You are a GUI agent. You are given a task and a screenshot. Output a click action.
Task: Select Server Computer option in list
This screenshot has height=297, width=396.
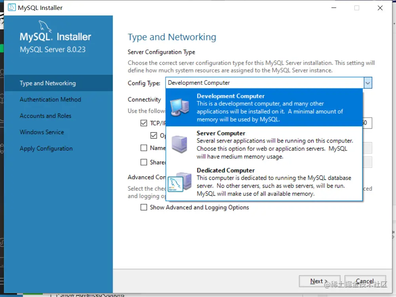[x=264, y=145]
